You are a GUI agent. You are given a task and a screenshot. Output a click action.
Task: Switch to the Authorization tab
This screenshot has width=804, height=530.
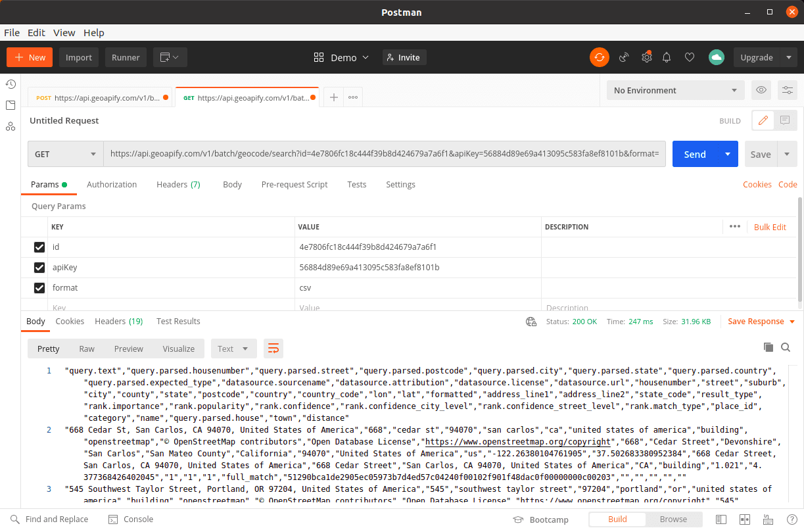click(x=112, y=185)
